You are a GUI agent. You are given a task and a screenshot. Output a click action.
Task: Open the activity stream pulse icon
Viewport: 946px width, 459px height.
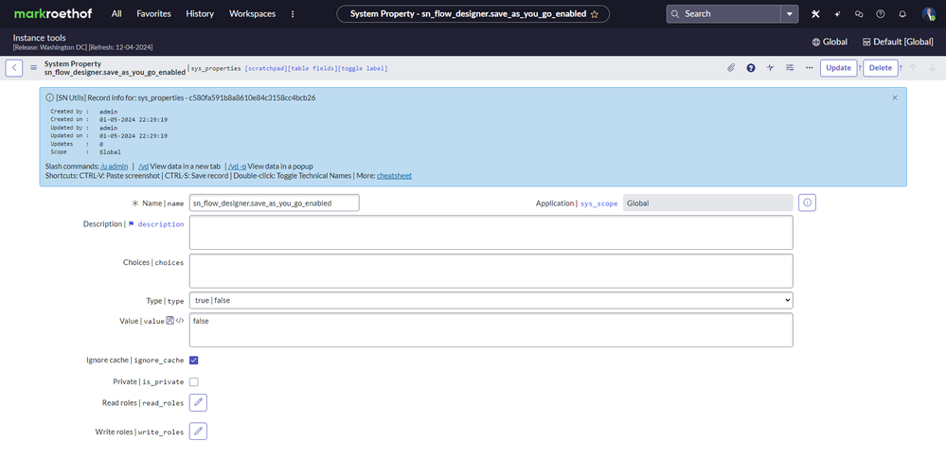click(x=771, y=68)
